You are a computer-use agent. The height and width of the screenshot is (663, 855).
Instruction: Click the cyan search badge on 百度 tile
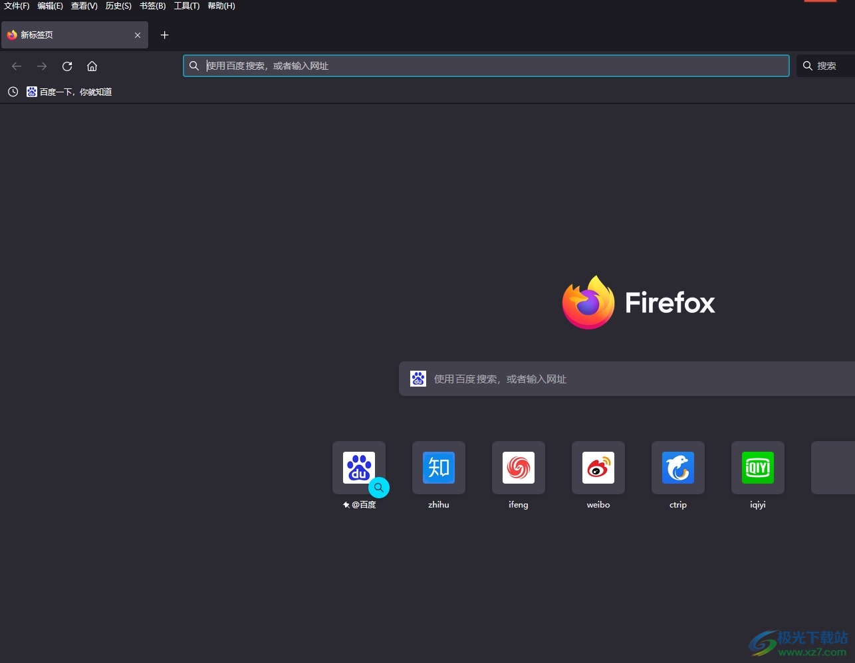[x=379, y=488]
